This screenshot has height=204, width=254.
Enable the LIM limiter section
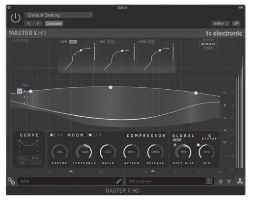pyautogui.click(x=90, y=135)
